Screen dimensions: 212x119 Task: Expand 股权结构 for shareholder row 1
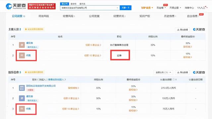74,88
